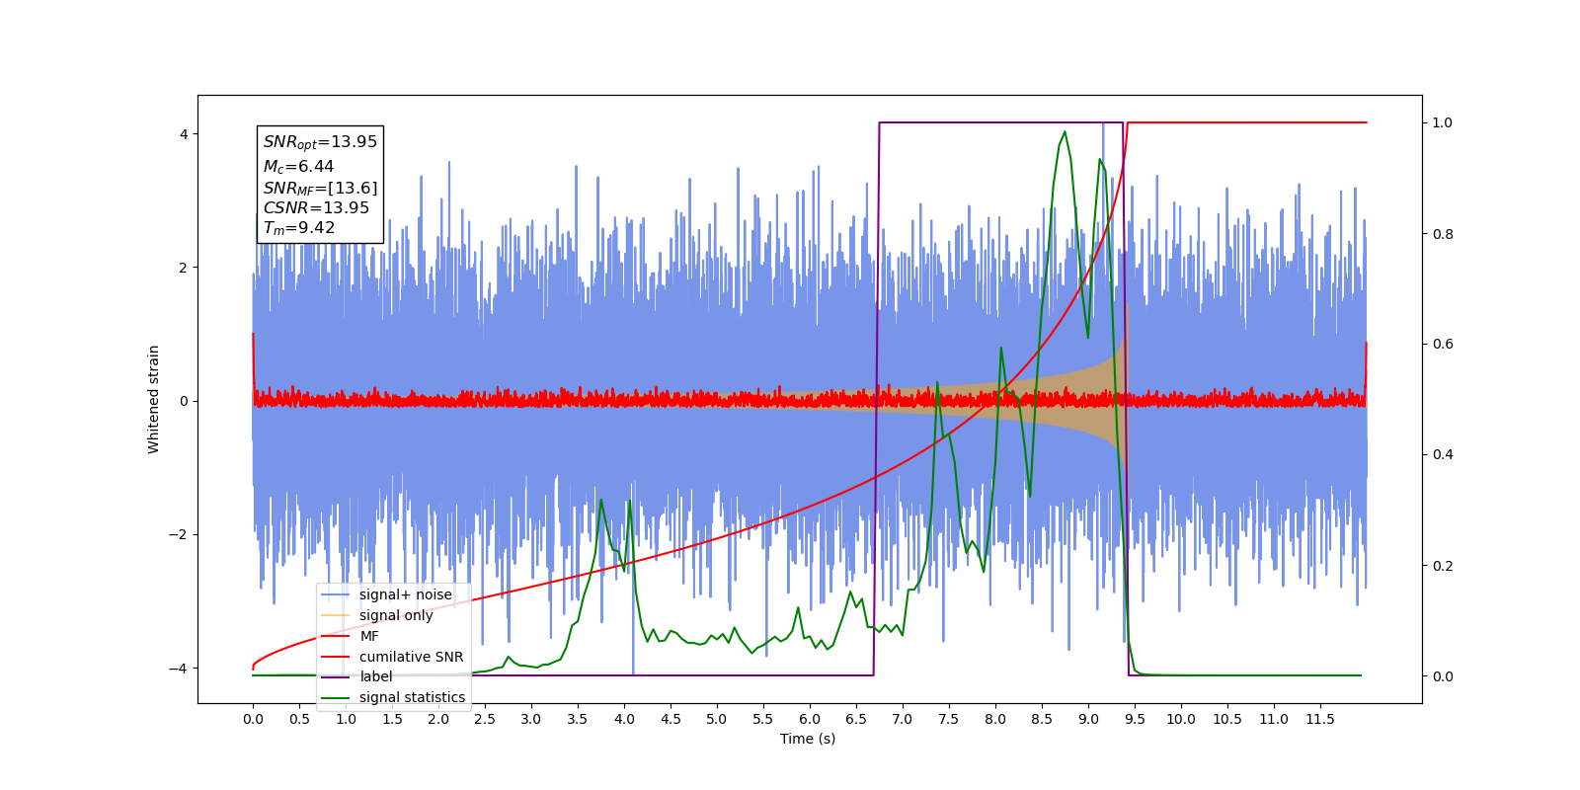
Task: Click the x-axis tick label 9.5
Action: click(1135, 719)
